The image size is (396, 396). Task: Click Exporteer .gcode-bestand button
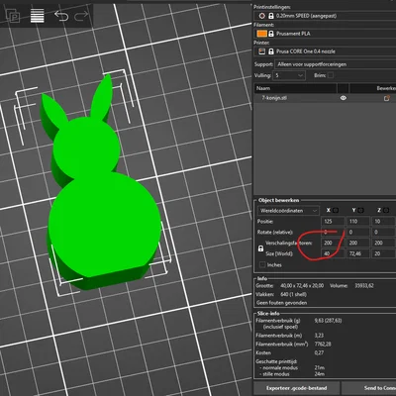coord(296,388)
